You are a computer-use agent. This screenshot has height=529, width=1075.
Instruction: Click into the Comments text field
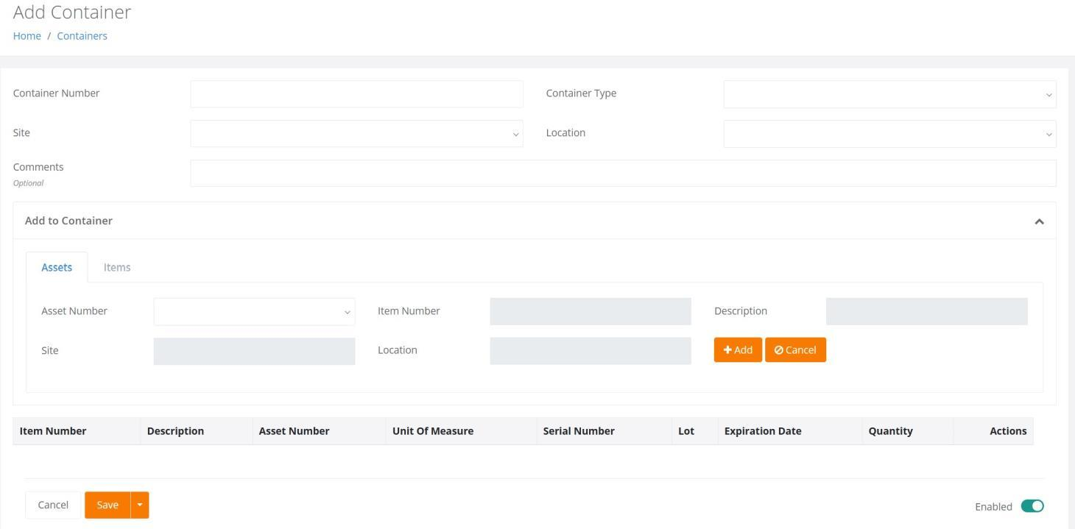(623, 173)
